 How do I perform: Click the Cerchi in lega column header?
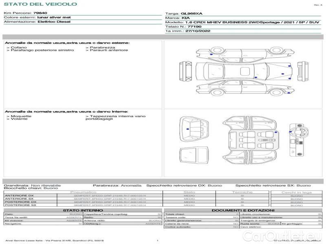[x=296, y=192]
